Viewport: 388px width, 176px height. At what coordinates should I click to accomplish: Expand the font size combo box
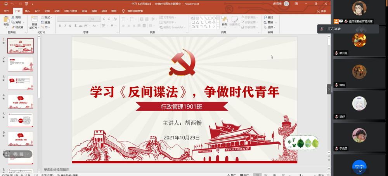click(99, 19)
